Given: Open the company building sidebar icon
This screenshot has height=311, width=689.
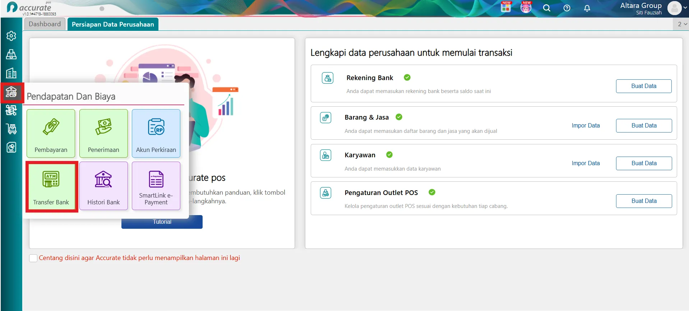Looking at the screenshot, I should click(x=11, y=73).
